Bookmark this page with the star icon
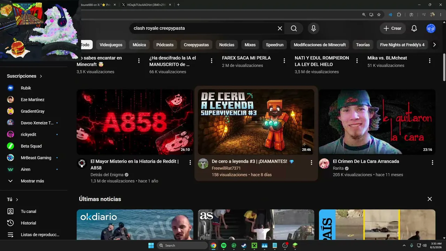Viewport: 446px width, 251px height. coord(379,15)
